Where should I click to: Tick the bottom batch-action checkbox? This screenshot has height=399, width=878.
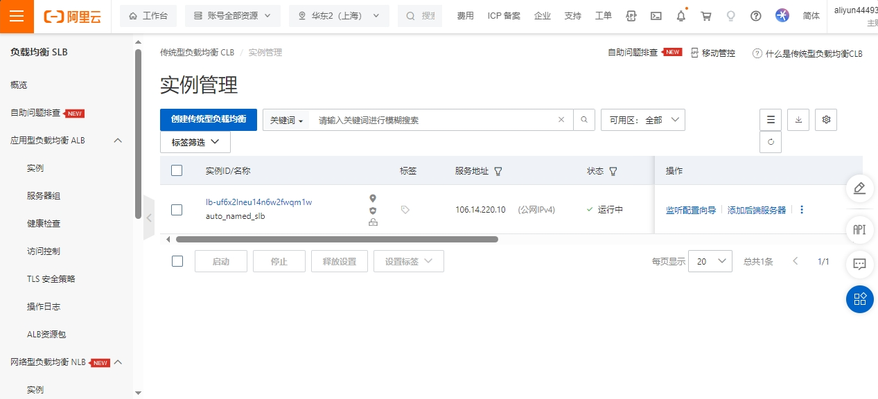point(177,261)
